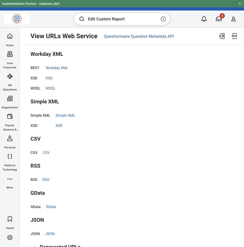Open settings gear in sidebar
Image resolution: width=244 pixels, height=247 pixels.
(10, 238)
